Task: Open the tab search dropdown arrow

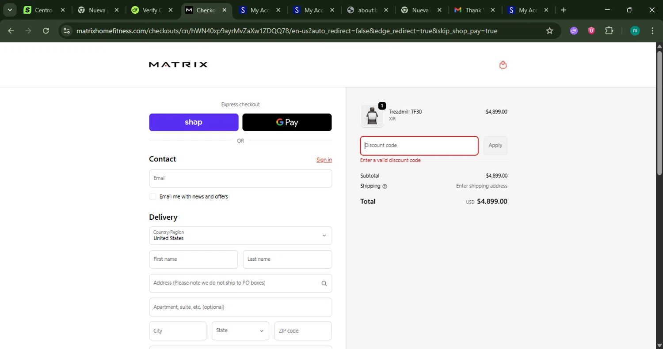Action: pos(10,10)
